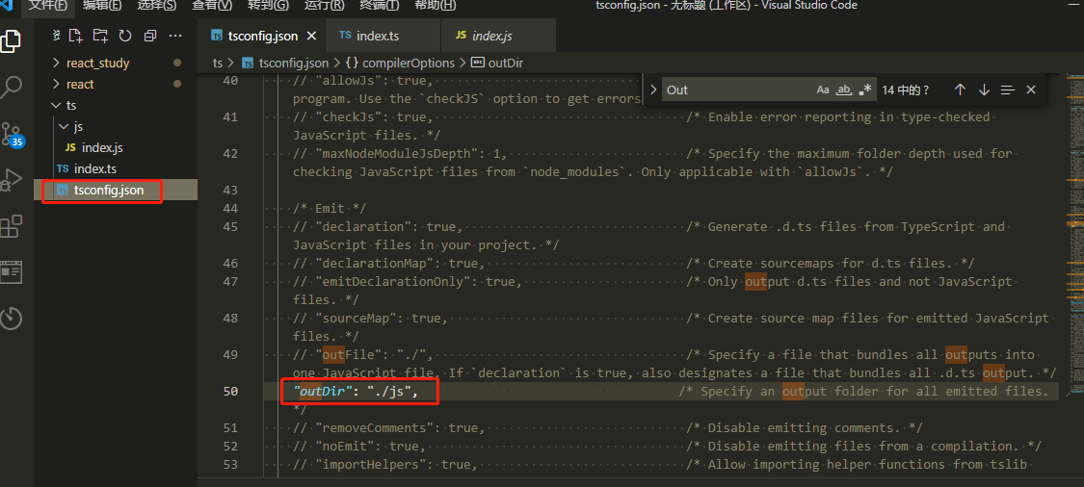Click "emitDeclarationOnly" text on line 47

coord(393,282)
